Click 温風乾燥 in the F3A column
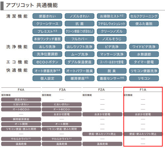 point(62,144)
